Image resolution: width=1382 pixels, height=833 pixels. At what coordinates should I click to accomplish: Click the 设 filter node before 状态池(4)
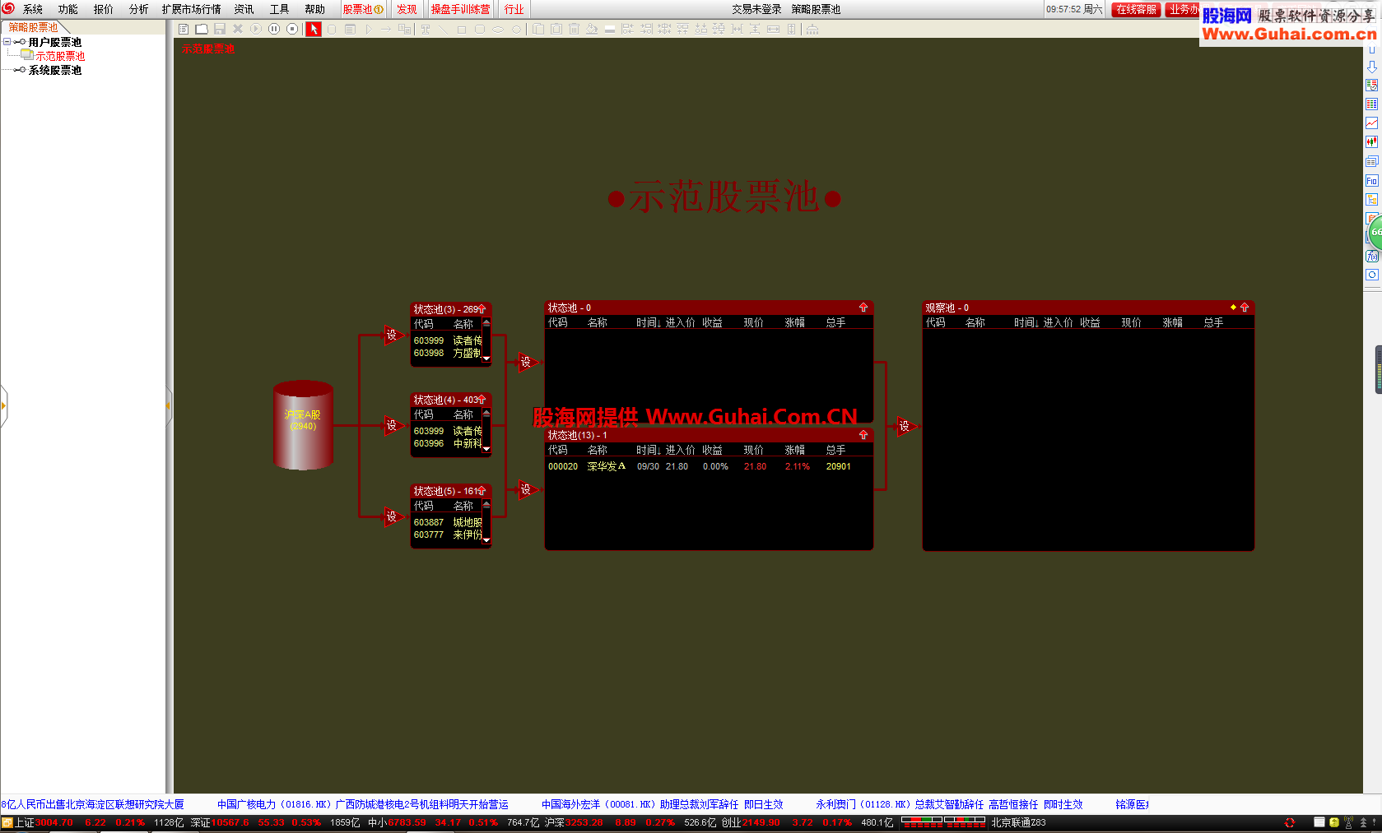click(x=393, y=425)
